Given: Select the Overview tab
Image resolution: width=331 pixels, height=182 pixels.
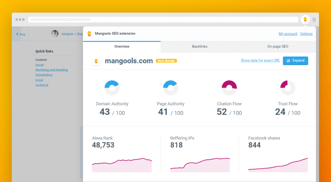Looking at the screenshot, I should (x=122, y=46).
